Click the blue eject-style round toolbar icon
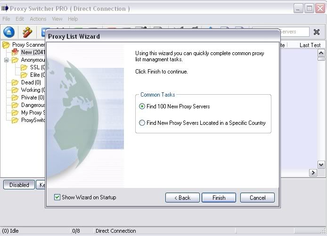Viewport: 327px width, 236px height. click(9, 32)
